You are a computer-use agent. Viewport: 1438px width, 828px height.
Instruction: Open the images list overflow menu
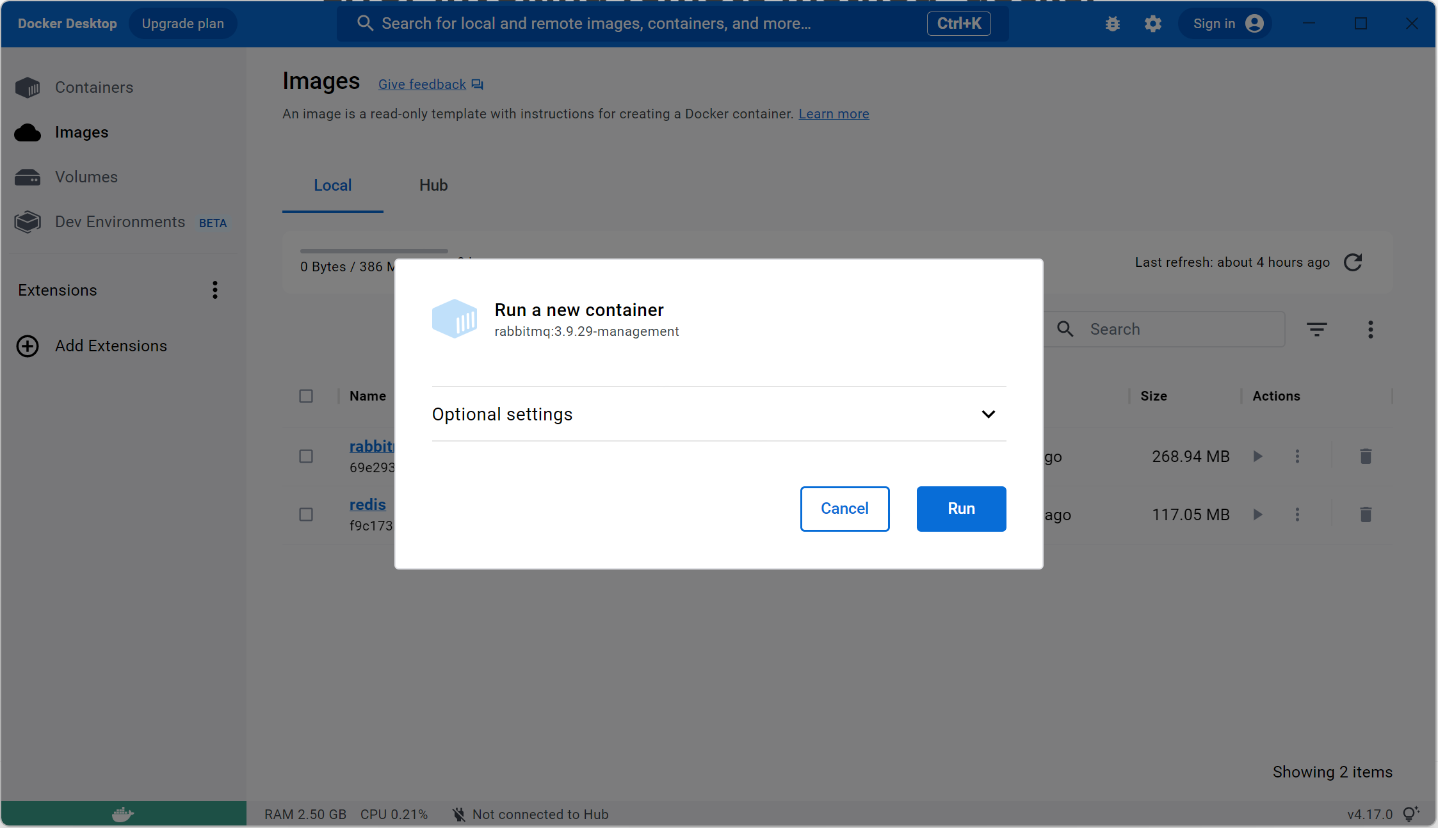point(1371,330)
